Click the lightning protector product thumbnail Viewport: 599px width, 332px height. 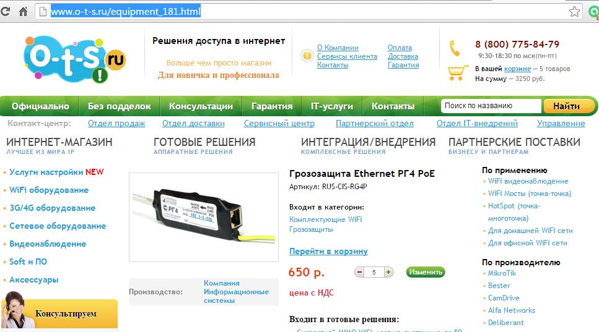(204, 217)
